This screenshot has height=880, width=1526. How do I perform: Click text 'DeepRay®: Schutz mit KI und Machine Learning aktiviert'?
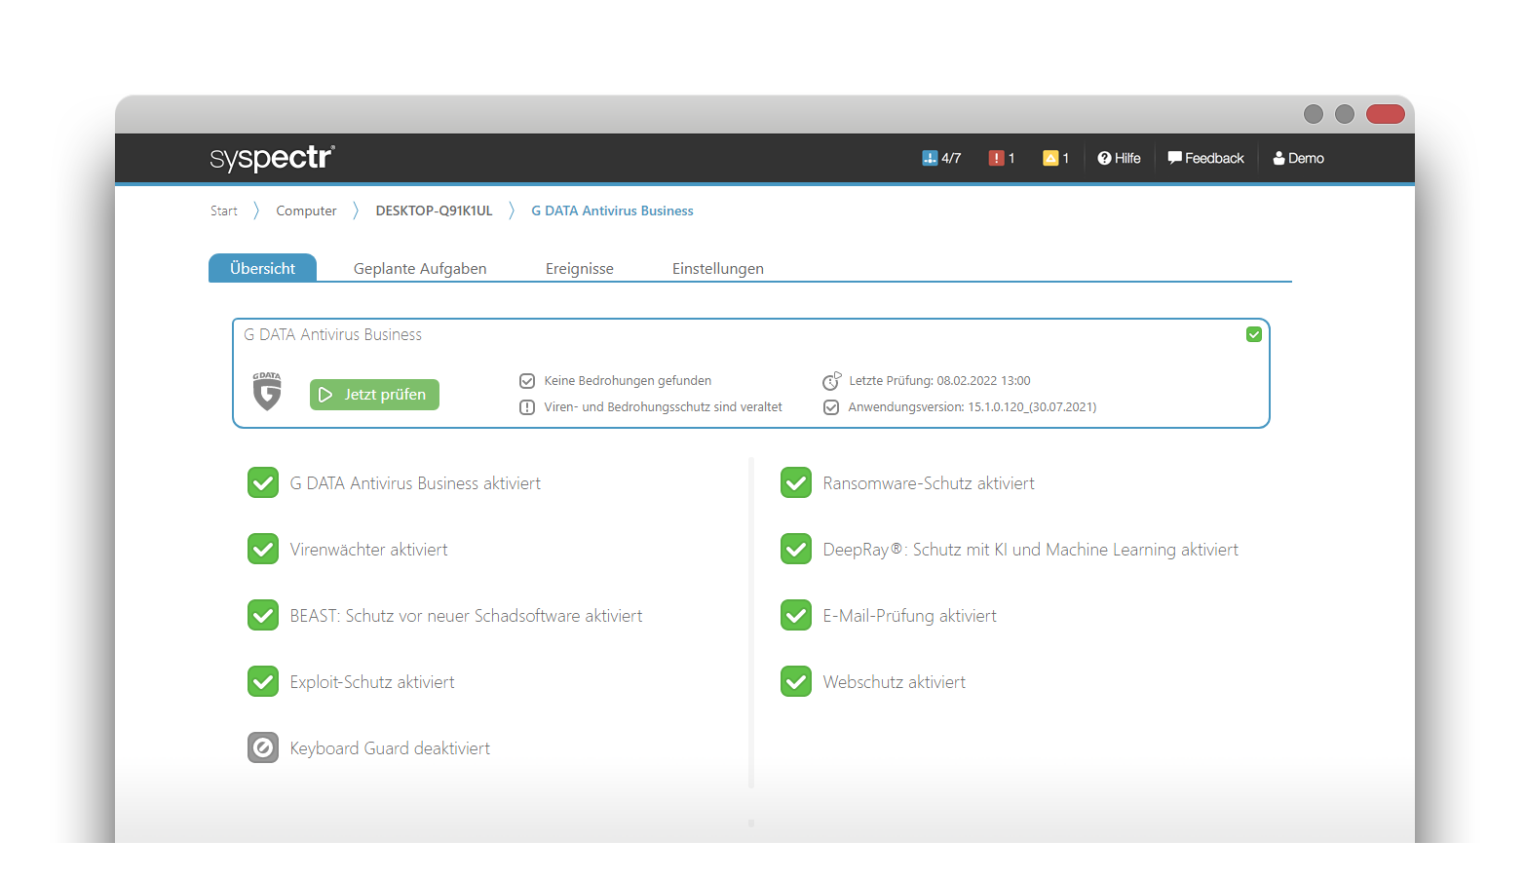1031,550
